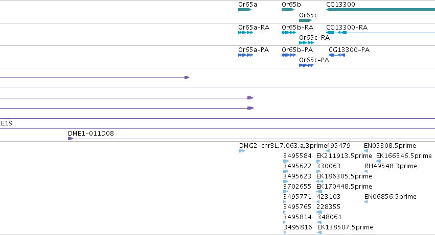Select the Or65a-RA transcript glyph
The image size is (435, 235).
(x=245, y=33)
